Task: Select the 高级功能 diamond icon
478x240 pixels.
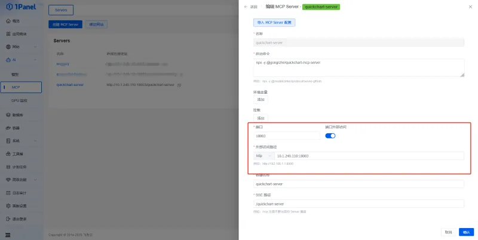Action: 8,180
